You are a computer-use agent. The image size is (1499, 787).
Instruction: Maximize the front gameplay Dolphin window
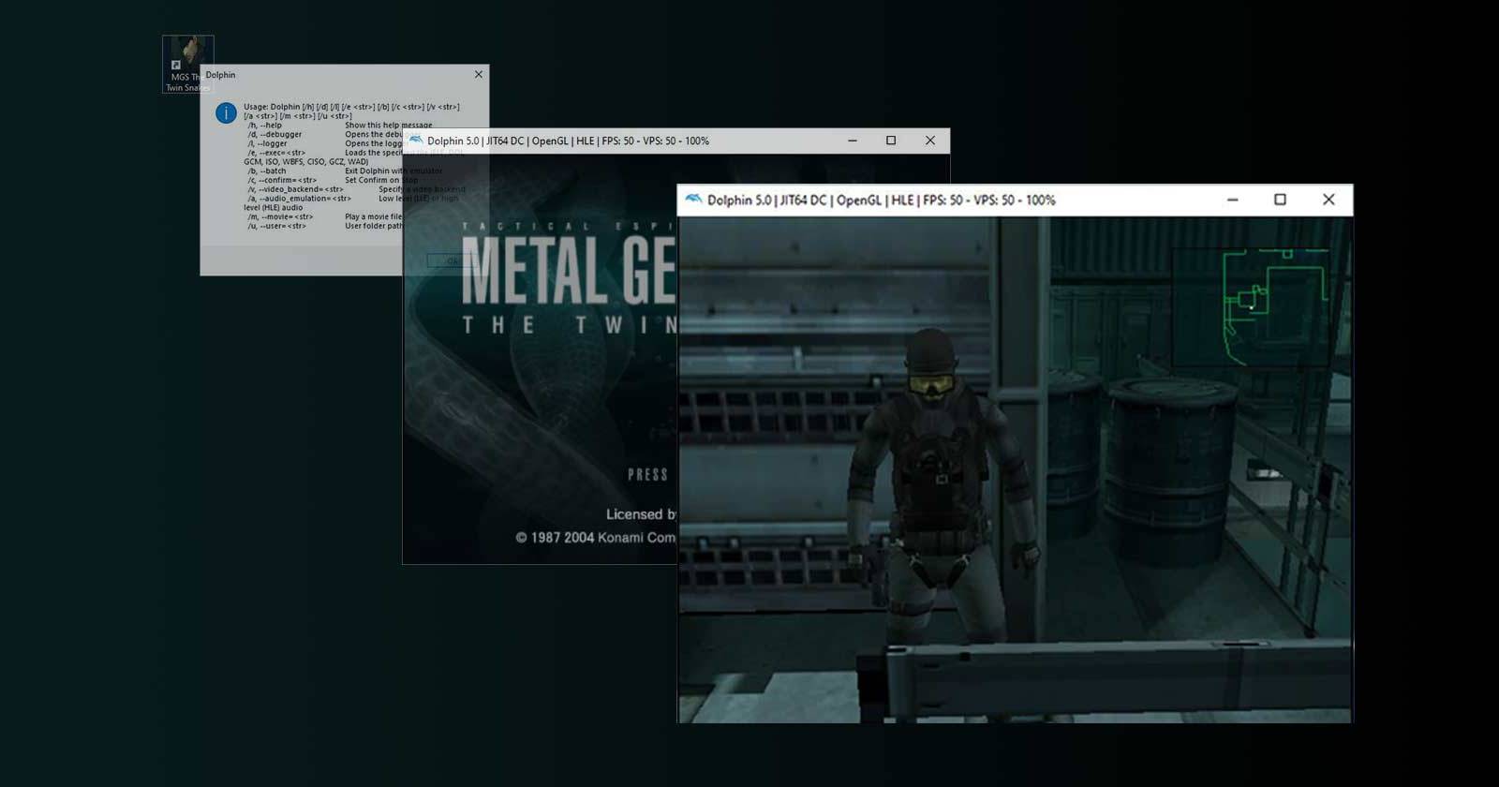click(x=1280, y=200)
